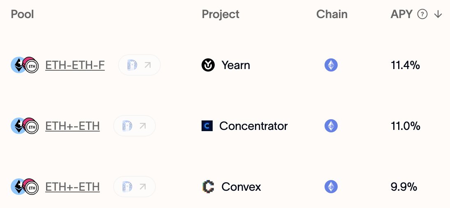
Task: Click the Project column header
Action: (x=220, y=14)
